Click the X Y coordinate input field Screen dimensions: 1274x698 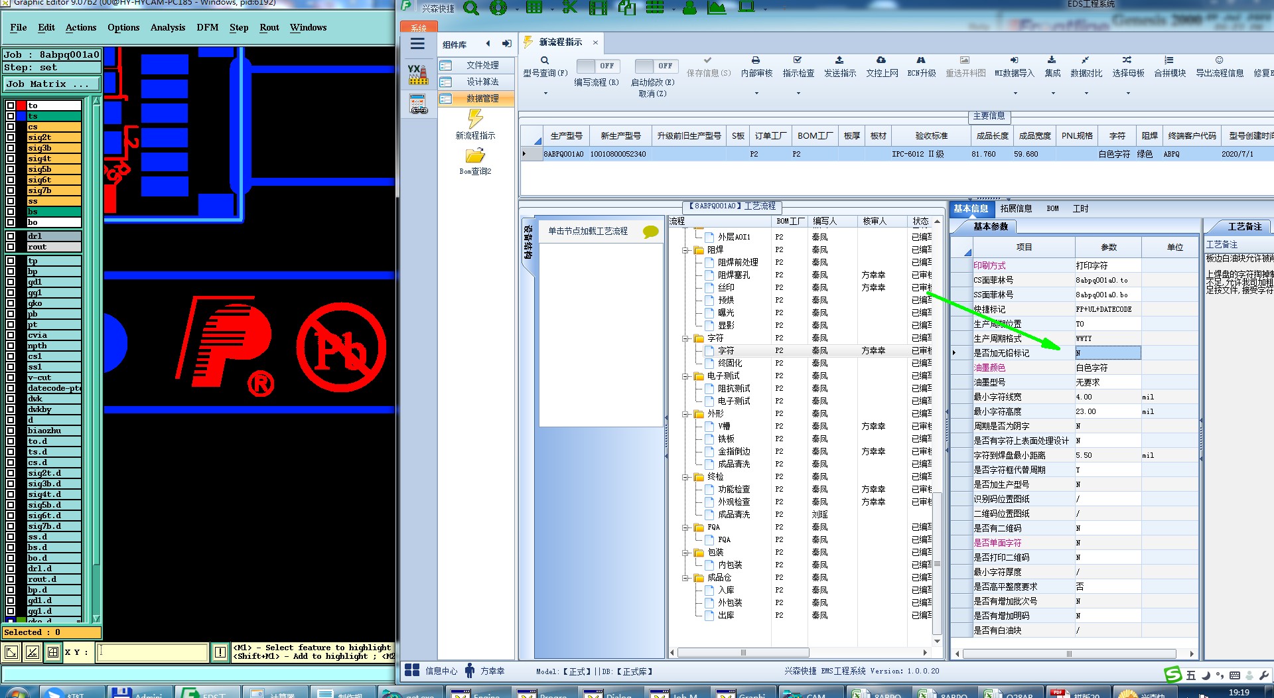tap(153, 652)
